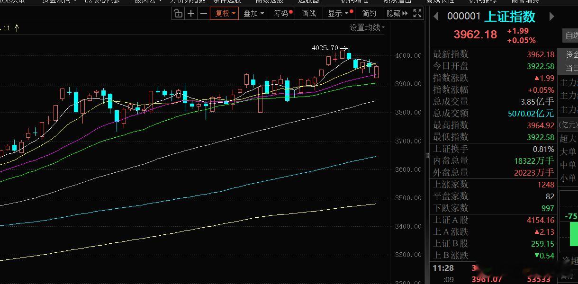Click 上涨家数 value 1248

click(x=546, y=185)
